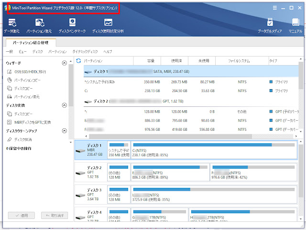
Task: Select the 128.00 MB その他 partition row
Action: 191,112
